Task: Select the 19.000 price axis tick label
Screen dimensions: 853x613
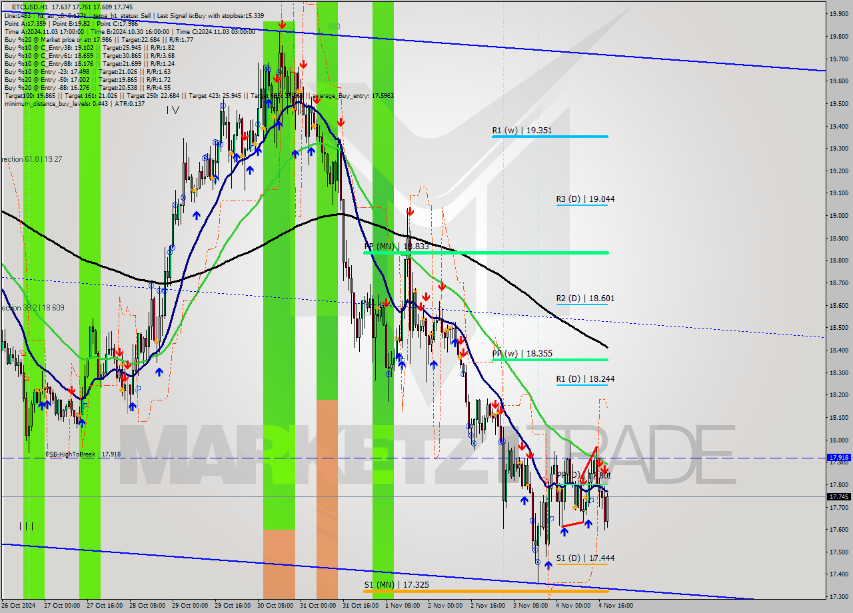Action: 838,215
